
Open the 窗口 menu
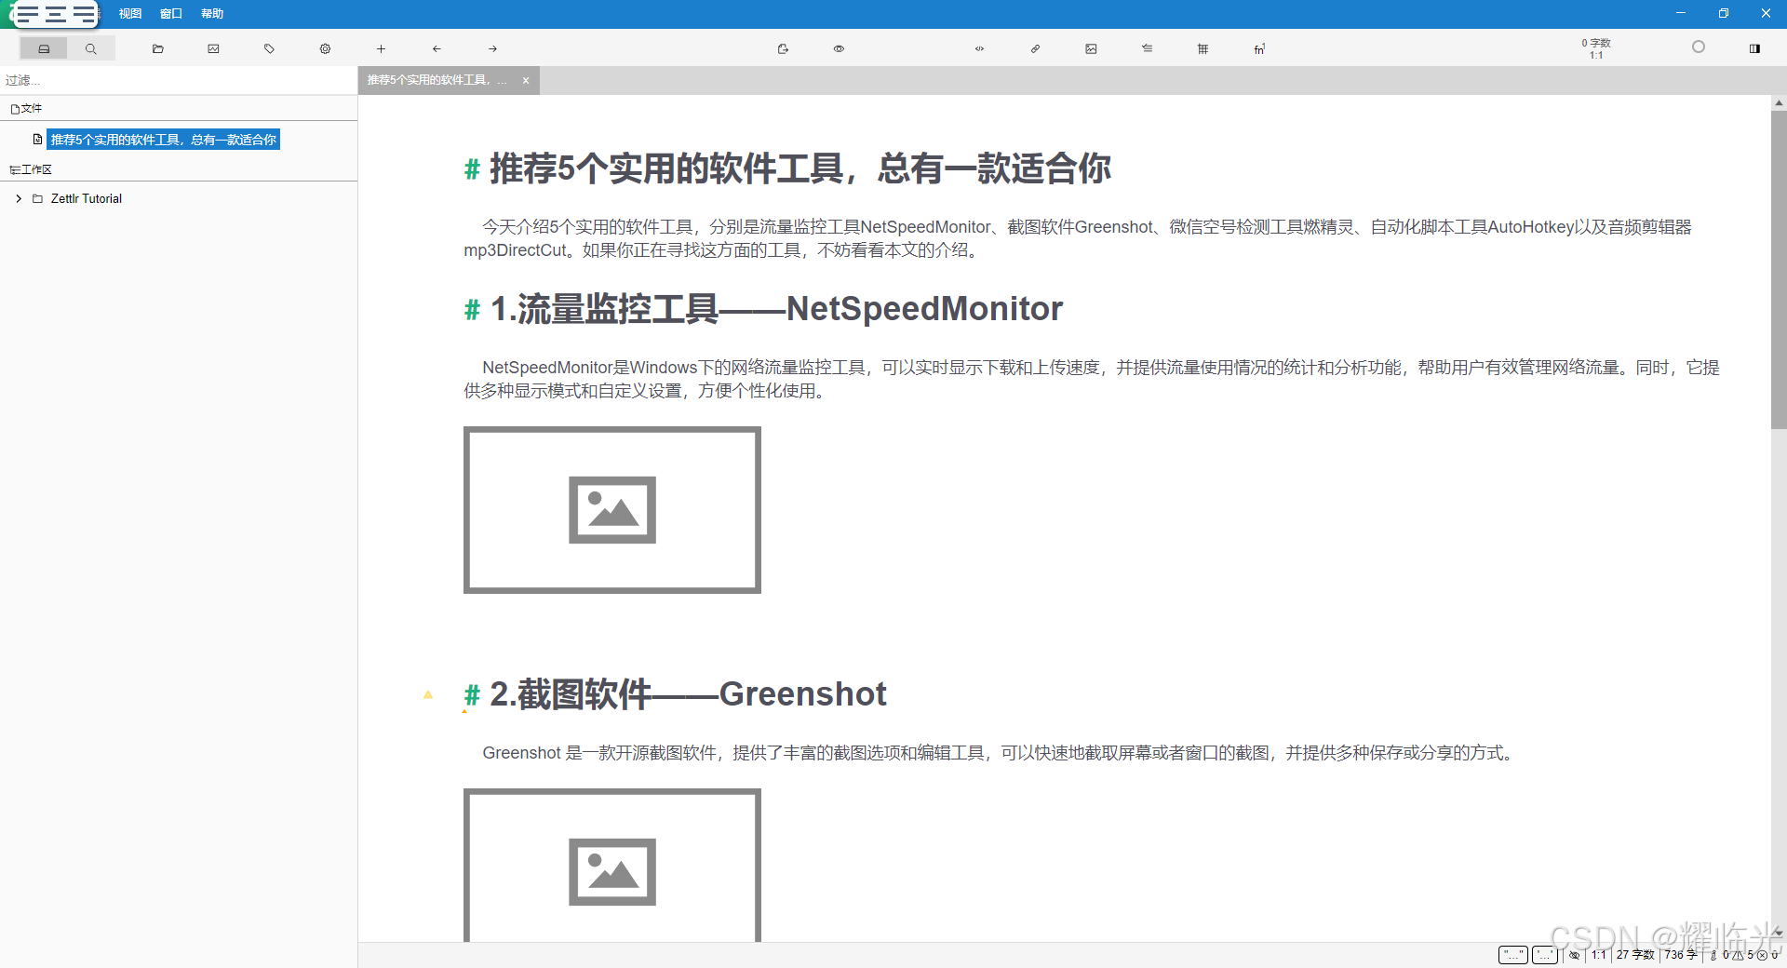coord(171,14)
